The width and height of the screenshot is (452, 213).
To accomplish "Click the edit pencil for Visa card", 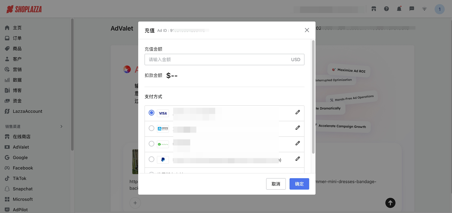I will pyautogui.click(x=297, y=112).
